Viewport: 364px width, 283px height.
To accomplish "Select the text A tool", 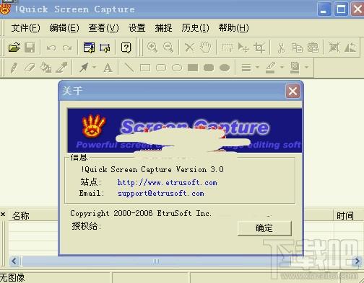I will pos(108,68).
